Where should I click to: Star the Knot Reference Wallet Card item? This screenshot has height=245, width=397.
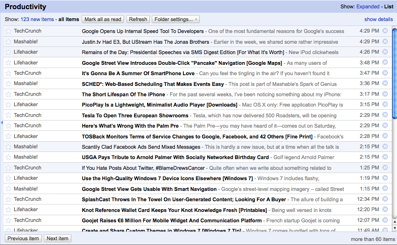click(8, 210)
